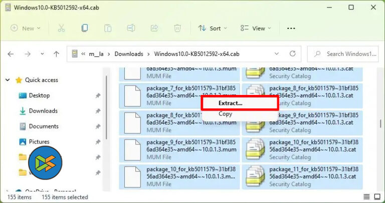The width and height of the screenshot is (385, 203).
Task: Expand the address bar history chevron
Action: (276, 54)
